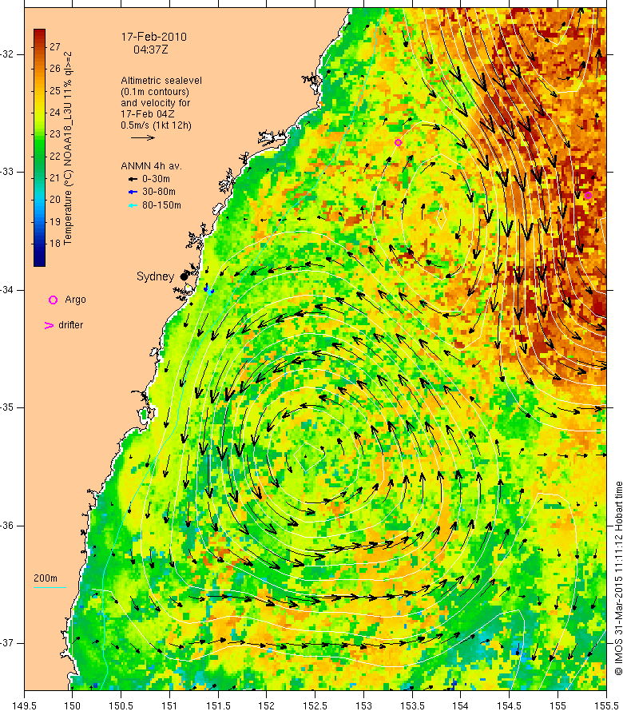Click the 20 value on temperature scale
623x711 pixels.
55,200
